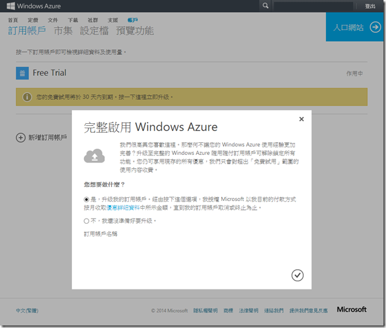This screenshot has width=386, height=328.
Task: Open the 社群 menu item
Action: [x=93, y=20]
